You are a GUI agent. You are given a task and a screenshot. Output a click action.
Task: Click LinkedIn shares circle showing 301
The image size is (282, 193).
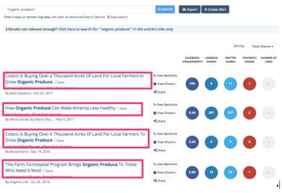click(x=211, y=113)
